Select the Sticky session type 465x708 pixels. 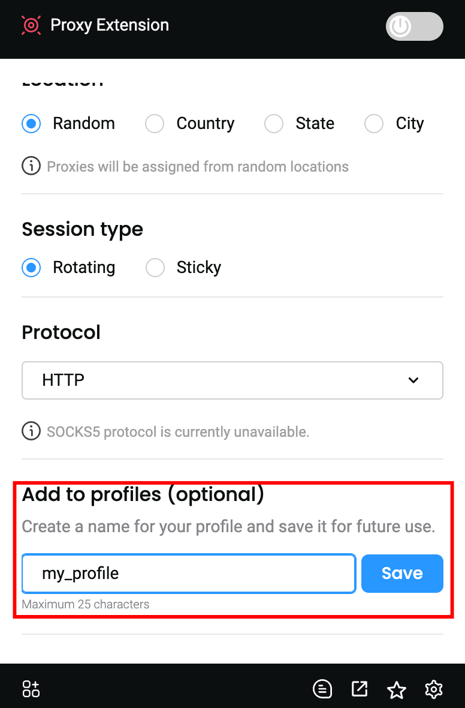155,268
